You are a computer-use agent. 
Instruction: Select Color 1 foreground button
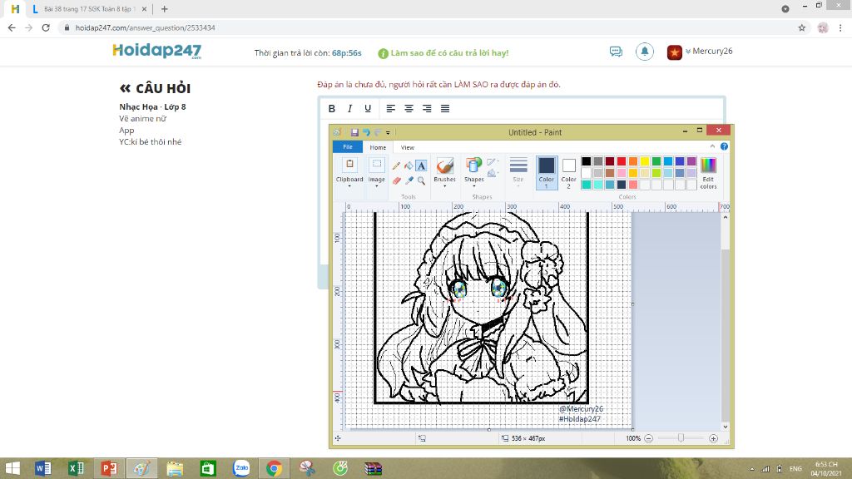[546, 173]
